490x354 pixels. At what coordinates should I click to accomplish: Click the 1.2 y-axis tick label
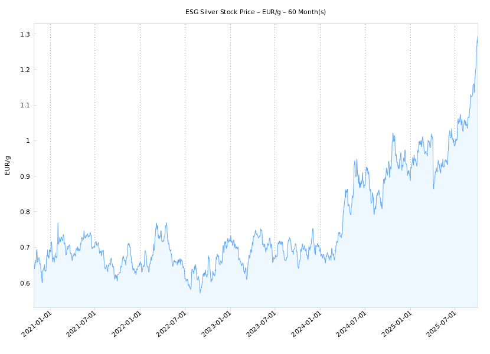coord(24,70)
